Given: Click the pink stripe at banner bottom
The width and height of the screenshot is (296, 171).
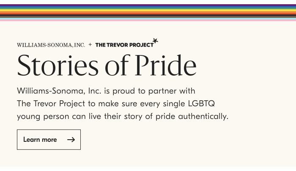Looking at the screenshot, I should (x=148, y=20).
